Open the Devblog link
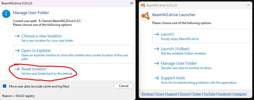The height and width of the screenshot is (100, 254). 147,94
